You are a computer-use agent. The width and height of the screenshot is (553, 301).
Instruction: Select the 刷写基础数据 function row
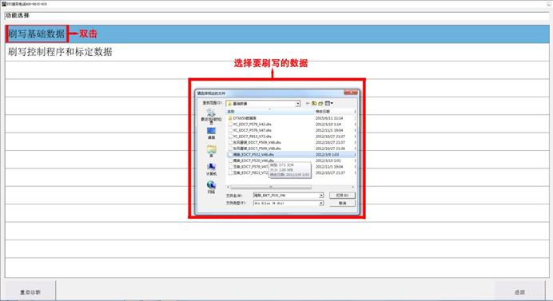(x=276, y=34)
